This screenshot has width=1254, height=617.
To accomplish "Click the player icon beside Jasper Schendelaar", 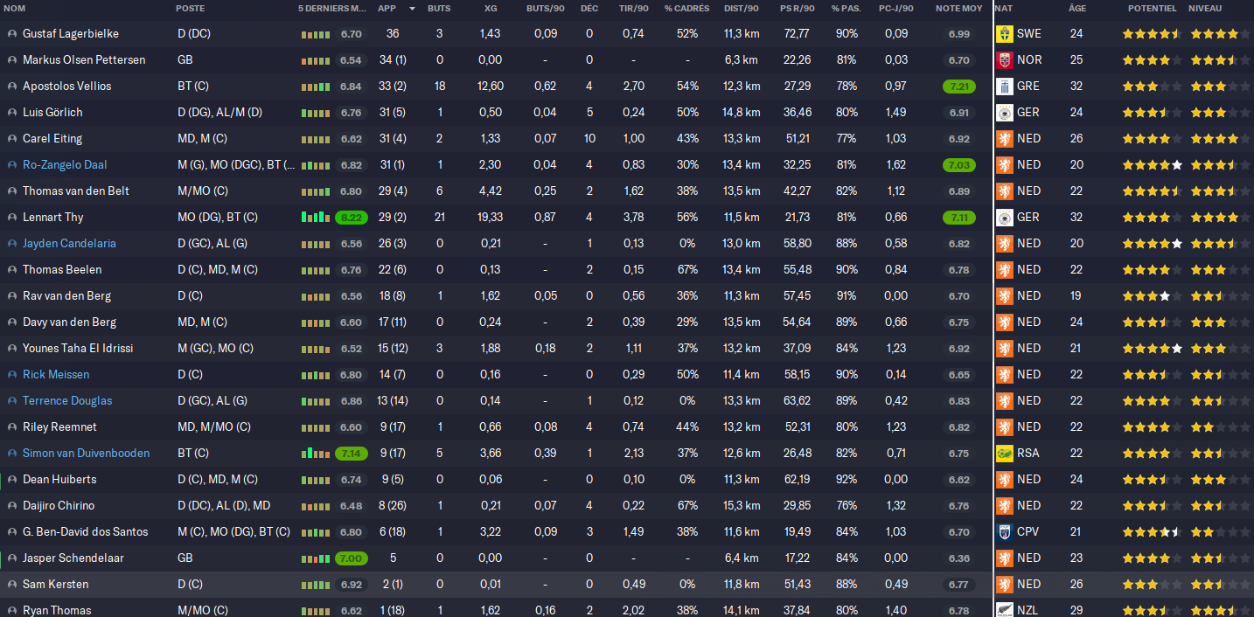I will pyautogui.click(x=12, y=558).
